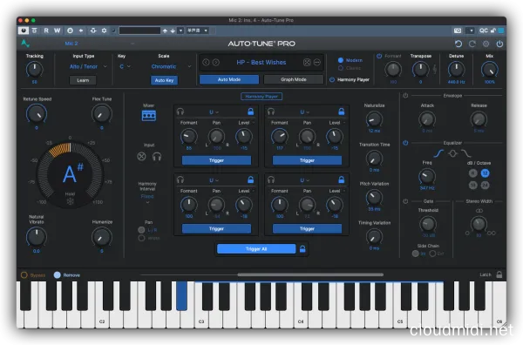Click lock icon of bottom-right harmony voice
523x345 pixels.
[x=341, y=179]
